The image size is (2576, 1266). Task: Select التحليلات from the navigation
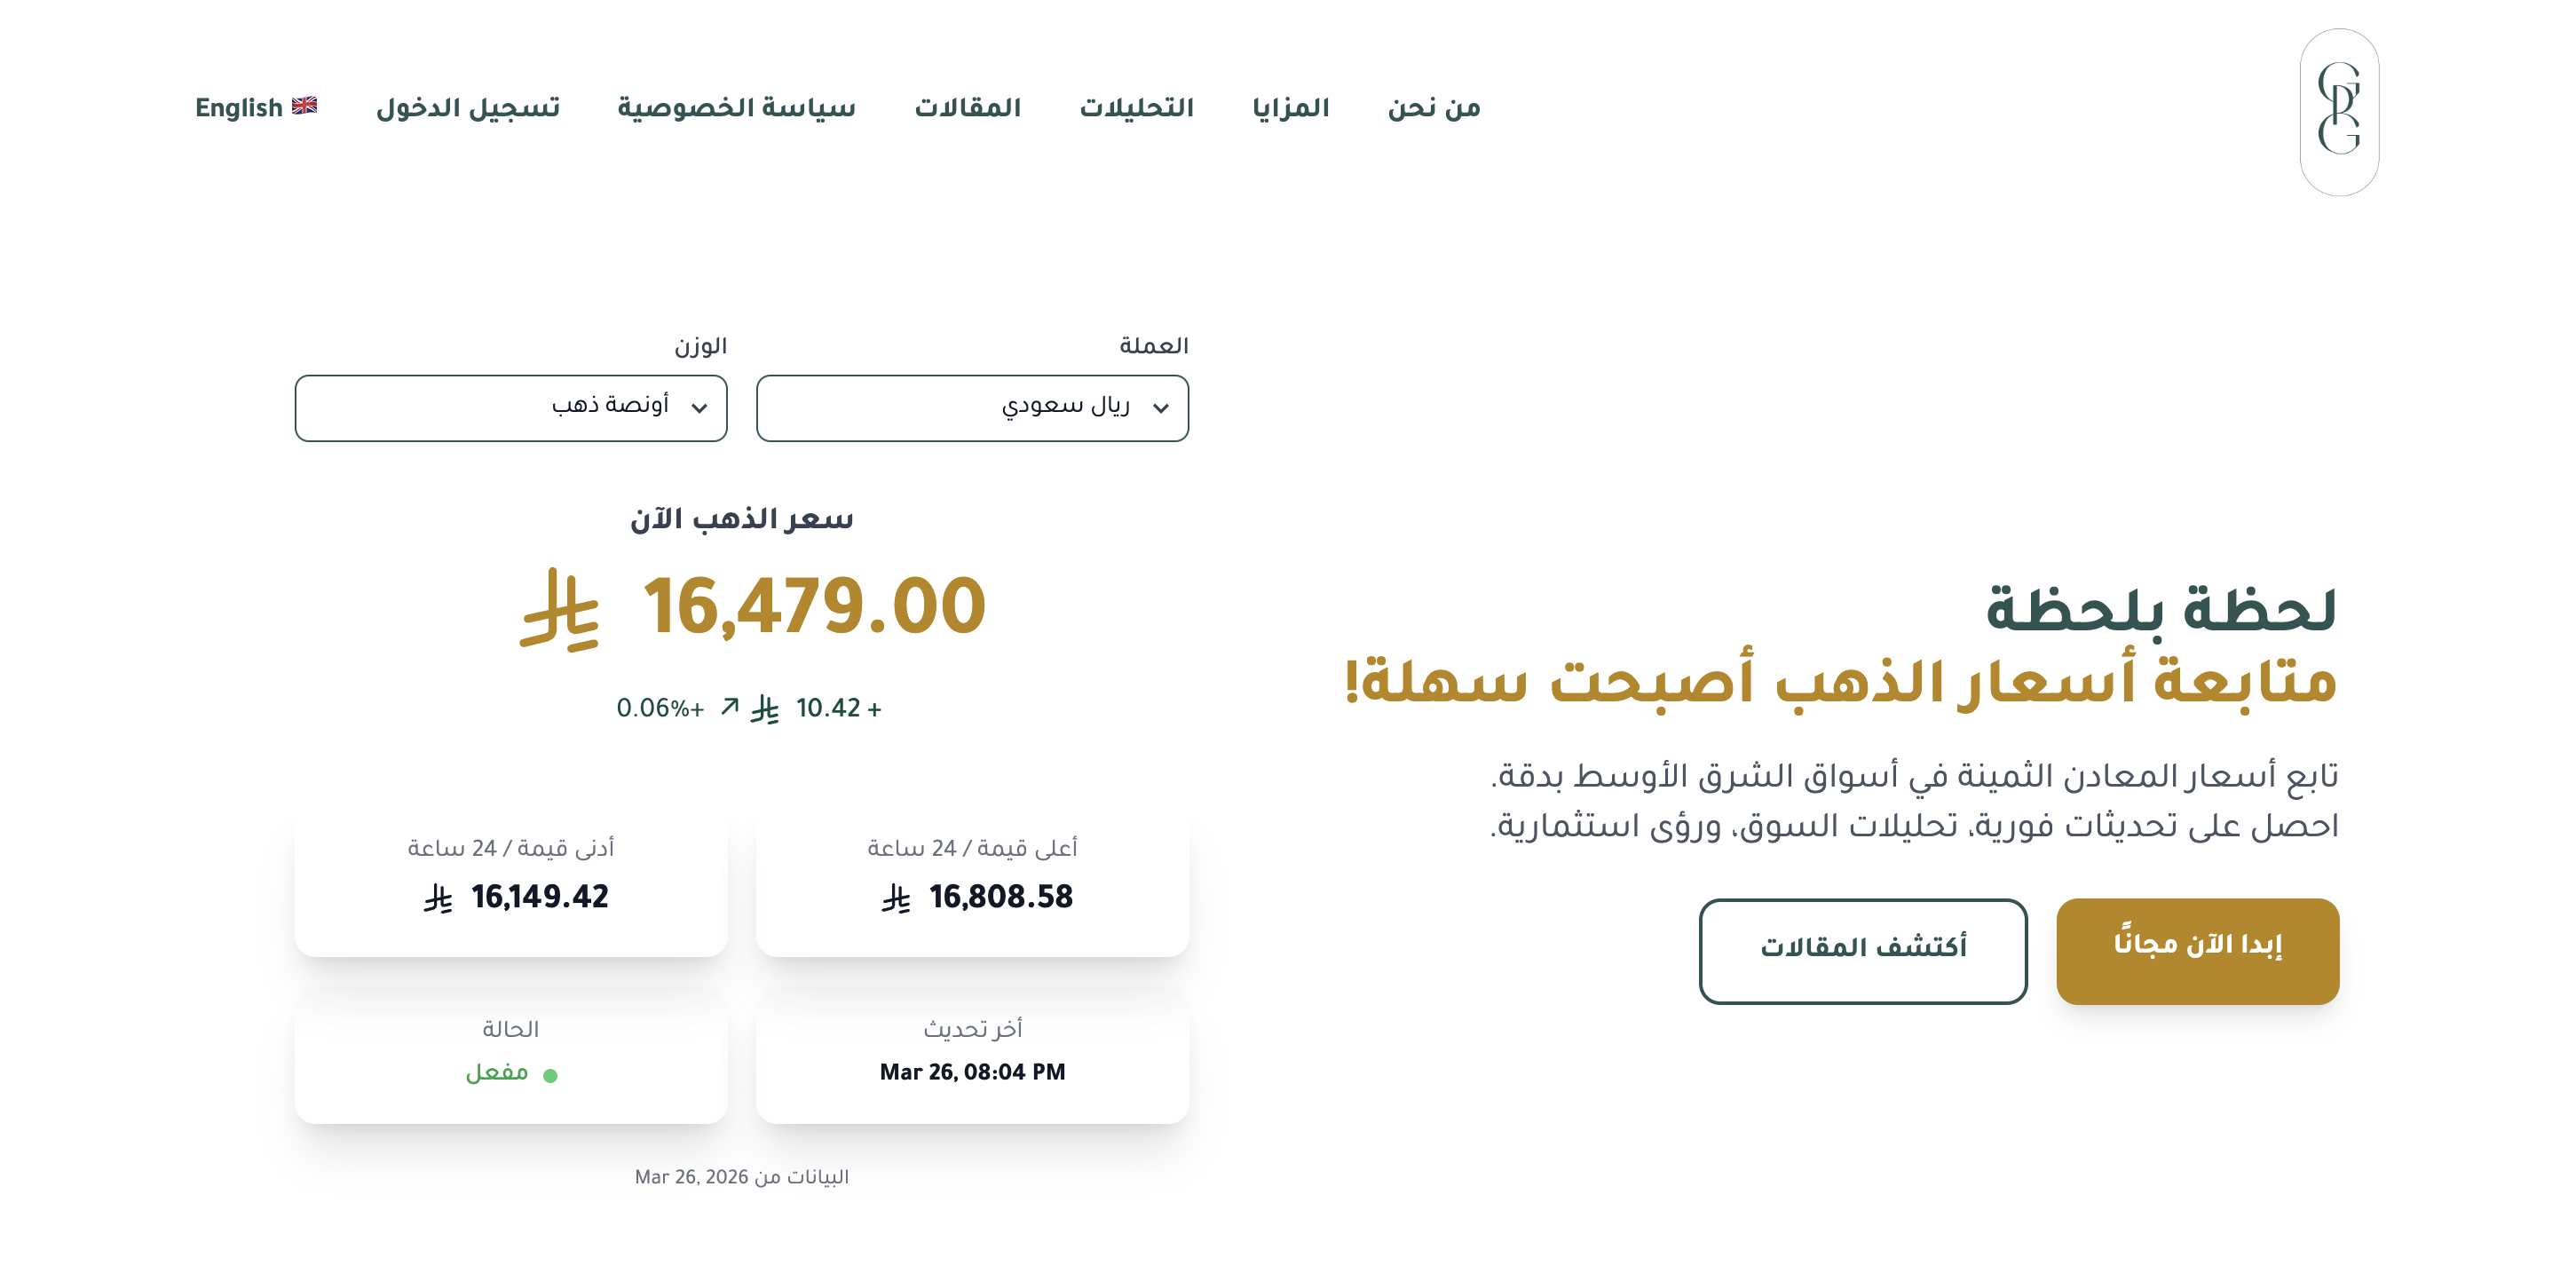click(1137, 107)
